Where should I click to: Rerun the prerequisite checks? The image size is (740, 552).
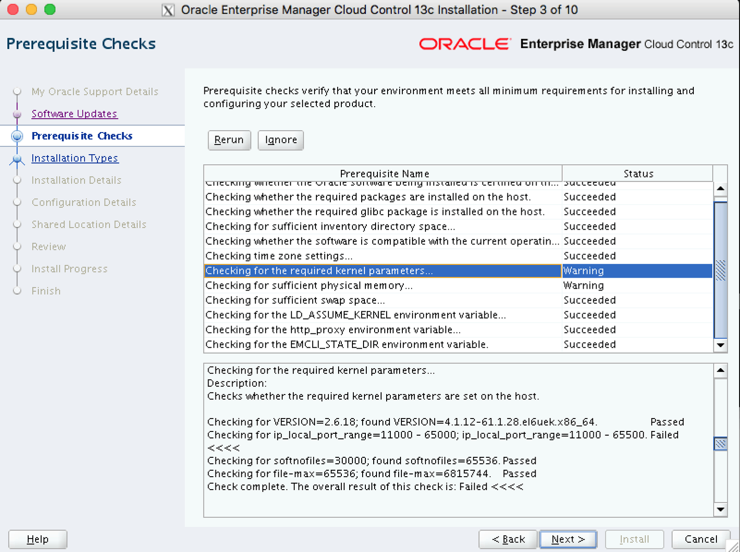(229, 140)
